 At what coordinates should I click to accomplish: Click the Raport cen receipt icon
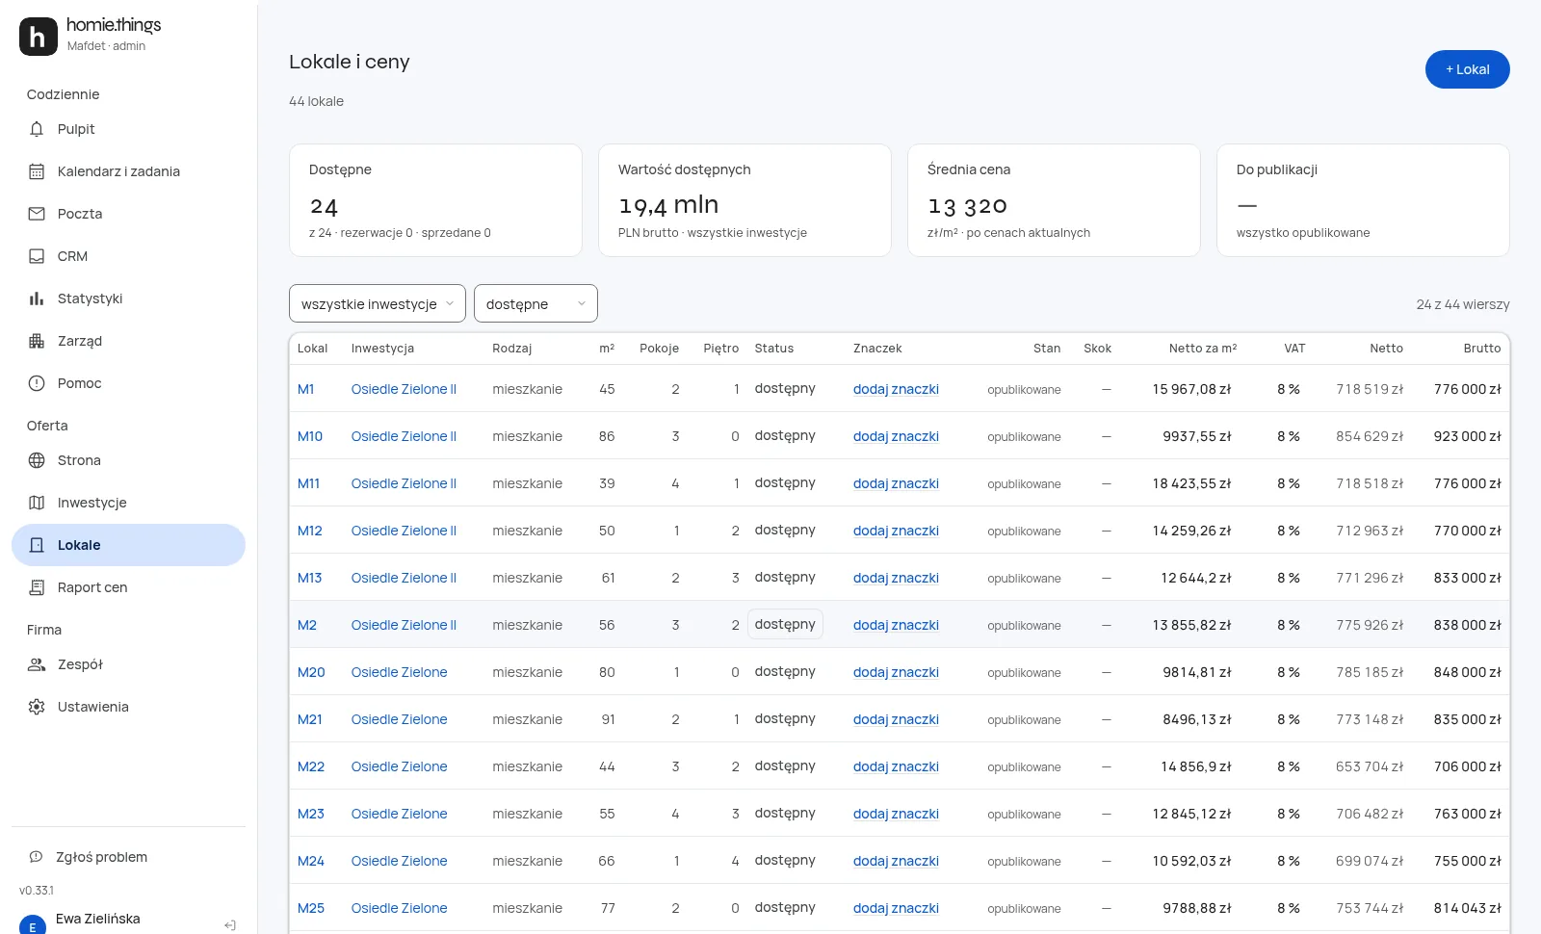click(37, 587)
